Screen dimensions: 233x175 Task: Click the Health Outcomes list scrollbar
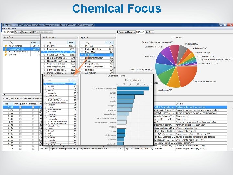[x=77, y=60]
